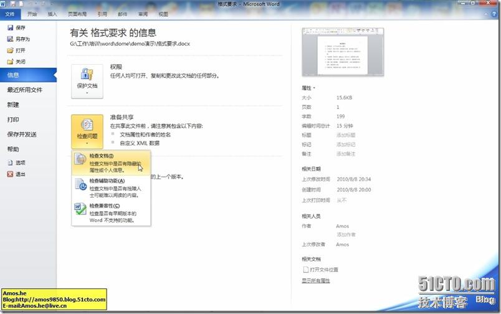Switch to the 引用 (References) tab

tap(102, 14)
